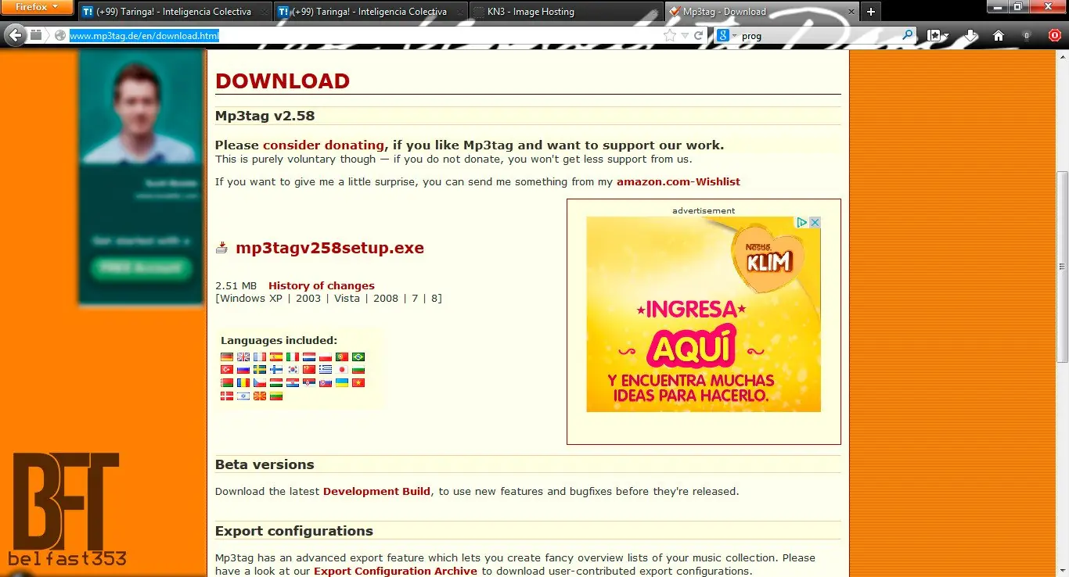Open the Development Build link
Image resolution: width=1069 pixels, height=577 pixels.
click(x=376, y=491)
